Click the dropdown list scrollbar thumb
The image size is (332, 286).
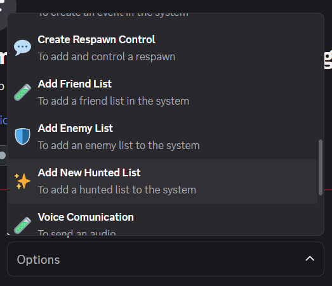(321, 167)
